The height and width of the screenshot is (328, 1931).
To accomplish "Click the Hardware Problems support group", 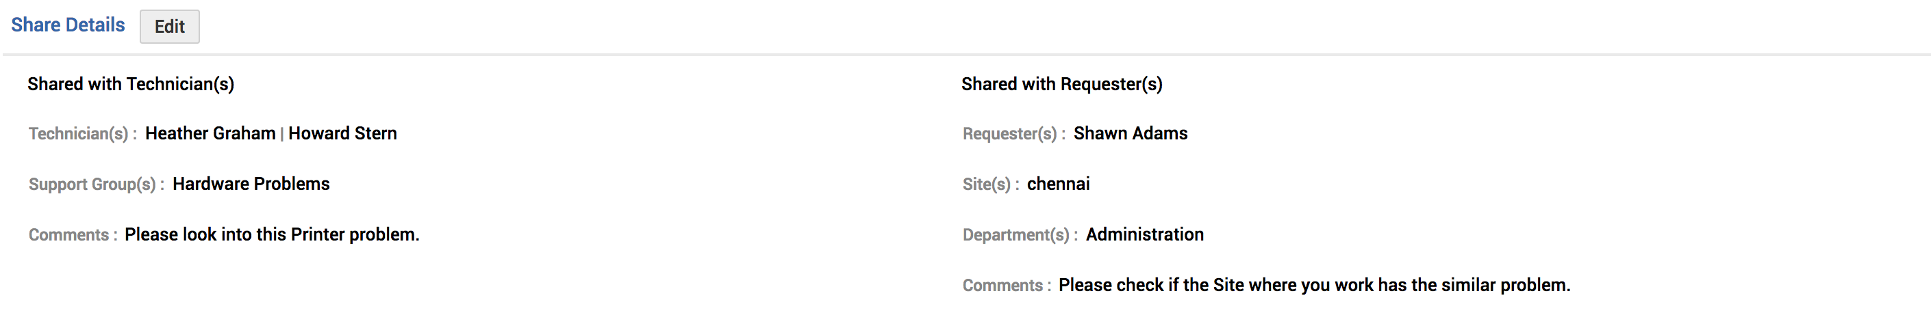I will point(251,184).
